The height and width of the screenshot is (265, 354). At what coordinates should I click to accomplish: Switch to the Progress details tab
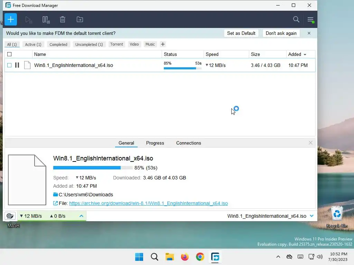[155, 143]
